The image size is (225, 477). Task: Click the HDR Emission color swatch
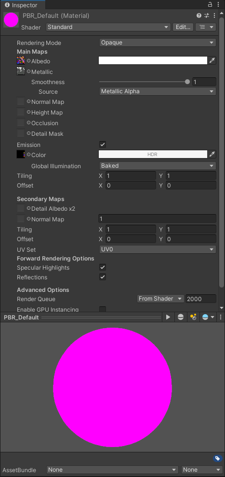tap(153, 154)
